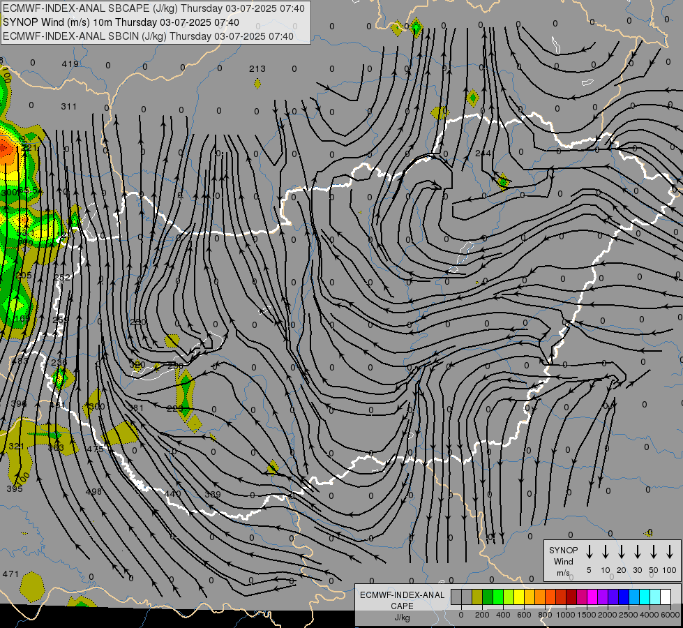Image resolution: width=683 pixels, height=628 pixels.
Task: Click the map value 369 near southern border
Action: pyautogui.click(x=213, y=495)
